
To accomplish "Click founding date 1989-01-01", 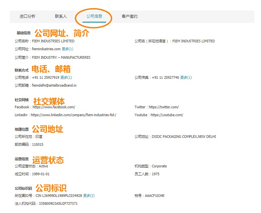I will click(41, 174).
